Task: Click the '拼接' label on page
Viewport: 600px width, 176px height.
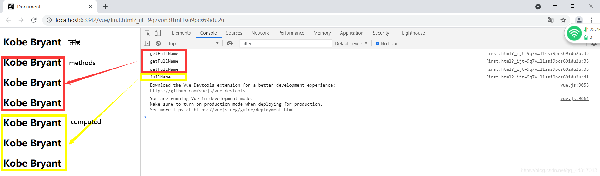Action: click(x=74, y=42)
